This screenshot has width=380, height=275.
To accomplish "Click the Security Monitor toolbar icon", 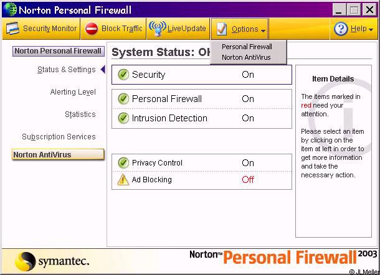I will click(14, 29).
